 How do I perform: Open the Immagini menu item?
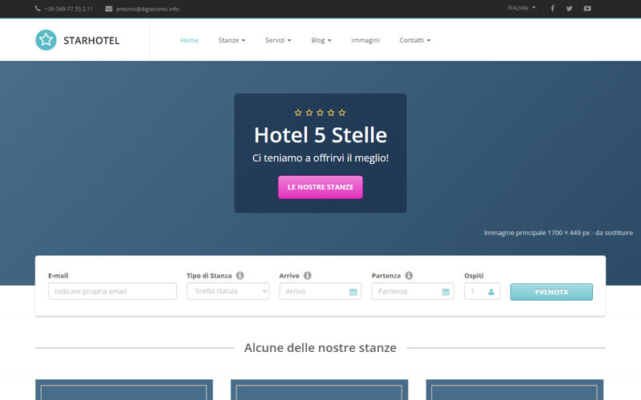coord(365,40)
